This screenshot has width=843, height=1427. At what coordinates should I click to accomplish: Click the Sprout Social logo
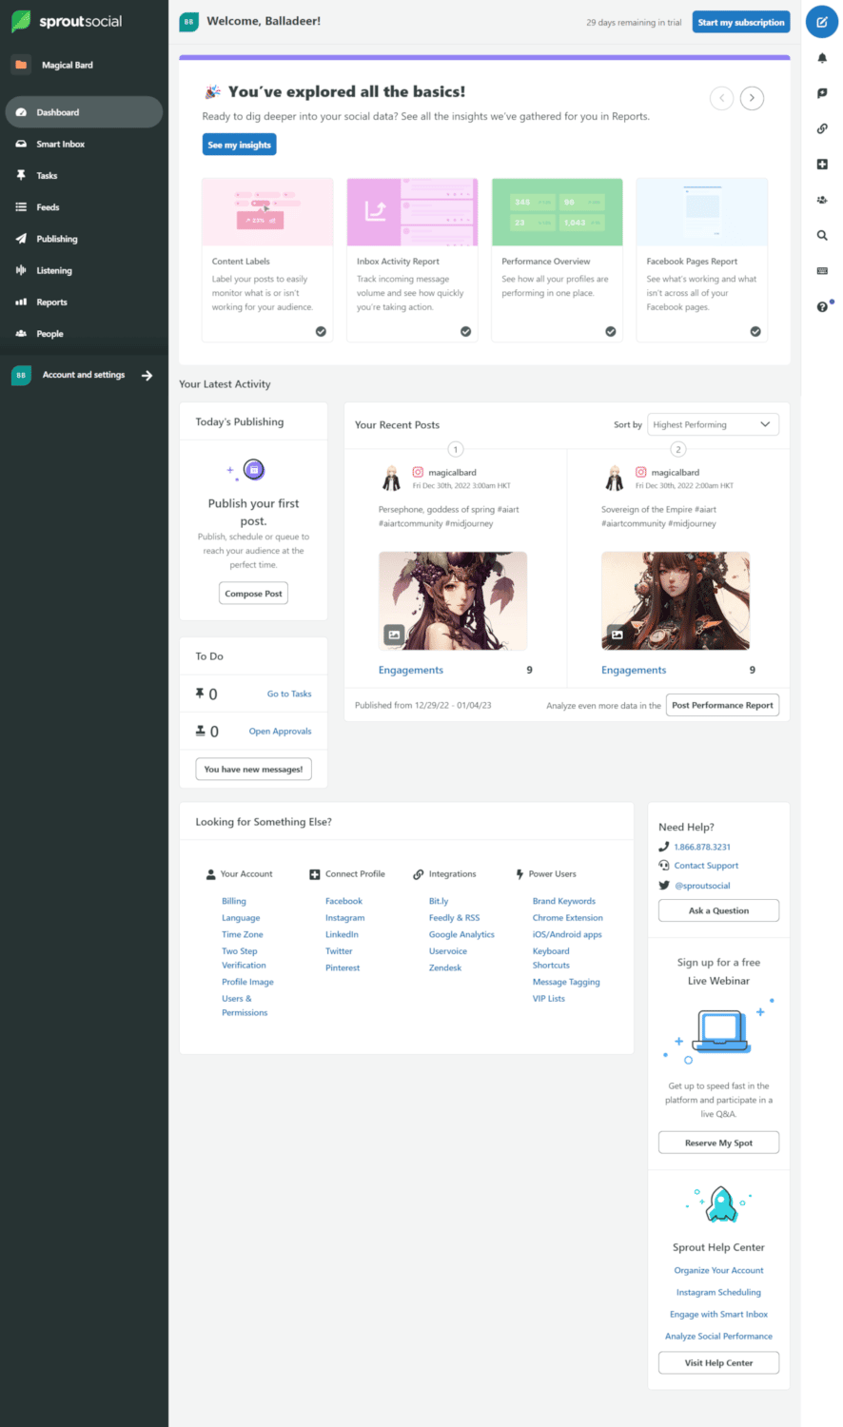[67, 21]
